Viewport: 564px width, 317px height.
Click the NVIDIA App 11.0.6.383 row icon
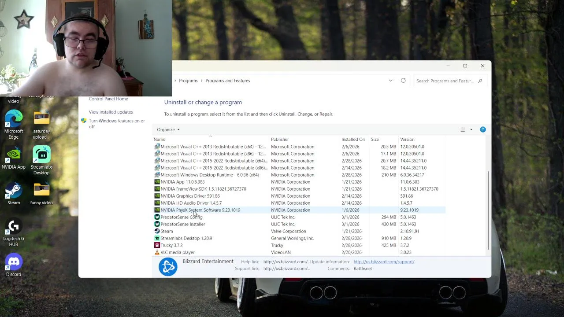pos(157,182)
